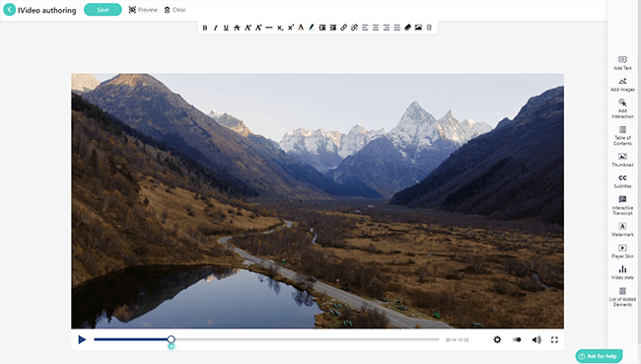Click the Clear button

(175, 10)
